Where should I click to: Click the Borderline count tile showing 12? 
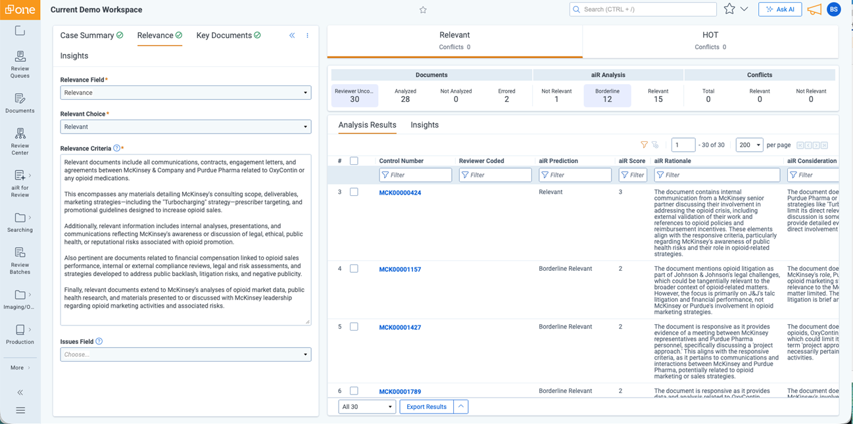click(x=607, y=95)
